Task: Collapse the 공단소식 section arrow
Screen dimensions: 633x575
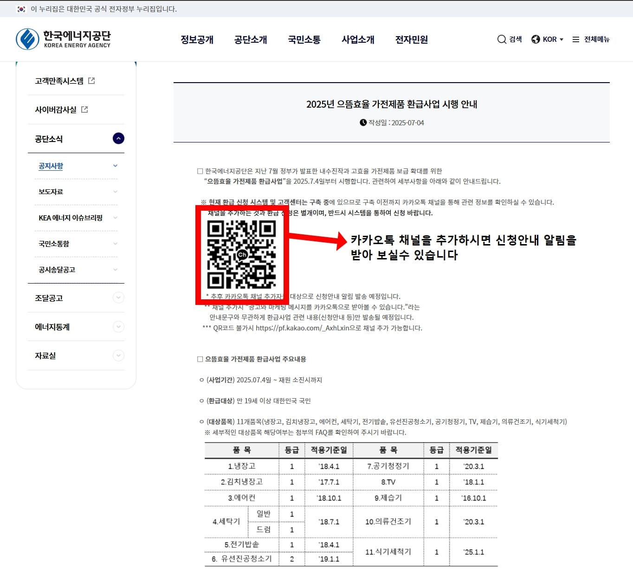Action: click(x=118, y=138)
